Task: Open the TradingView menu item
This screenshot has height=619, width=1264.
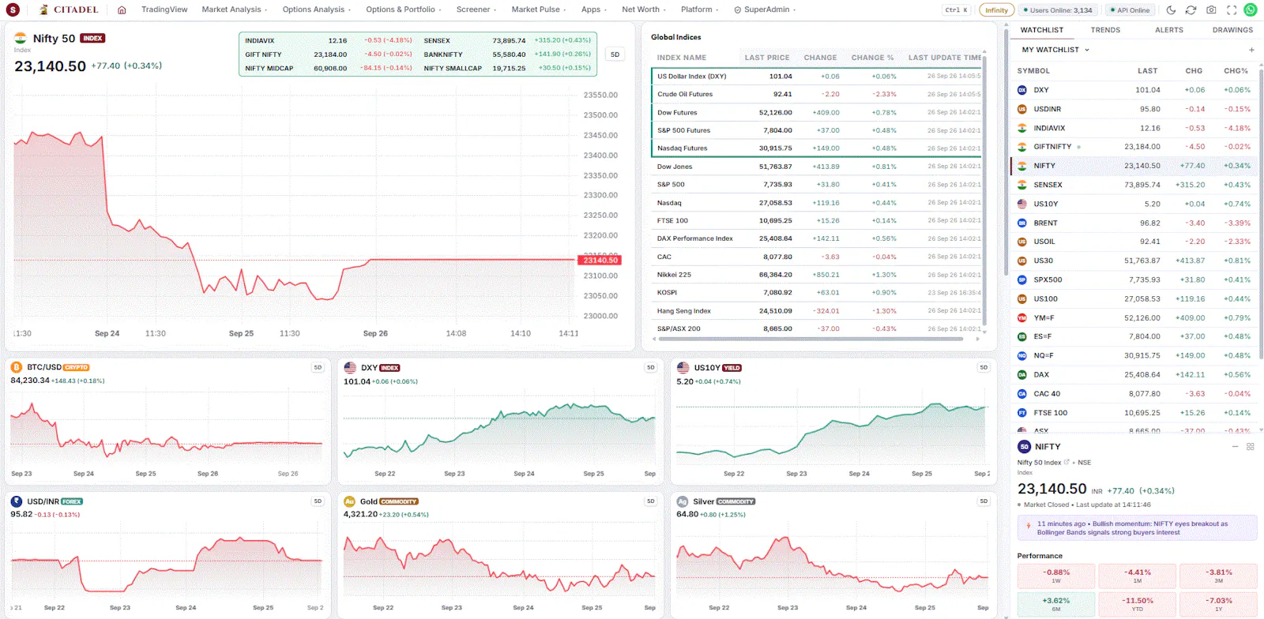Action: 164,9
